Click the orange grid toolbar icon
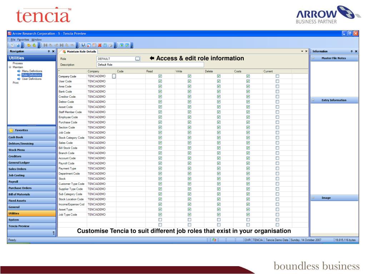The width and height of the screenshot is (366, 274). click(x=94, y=45)
